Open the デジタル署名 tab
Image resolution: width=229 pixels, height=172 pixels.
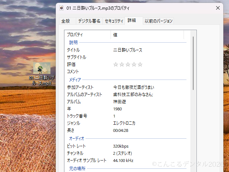pyautogui.click(x=89, y=21)
